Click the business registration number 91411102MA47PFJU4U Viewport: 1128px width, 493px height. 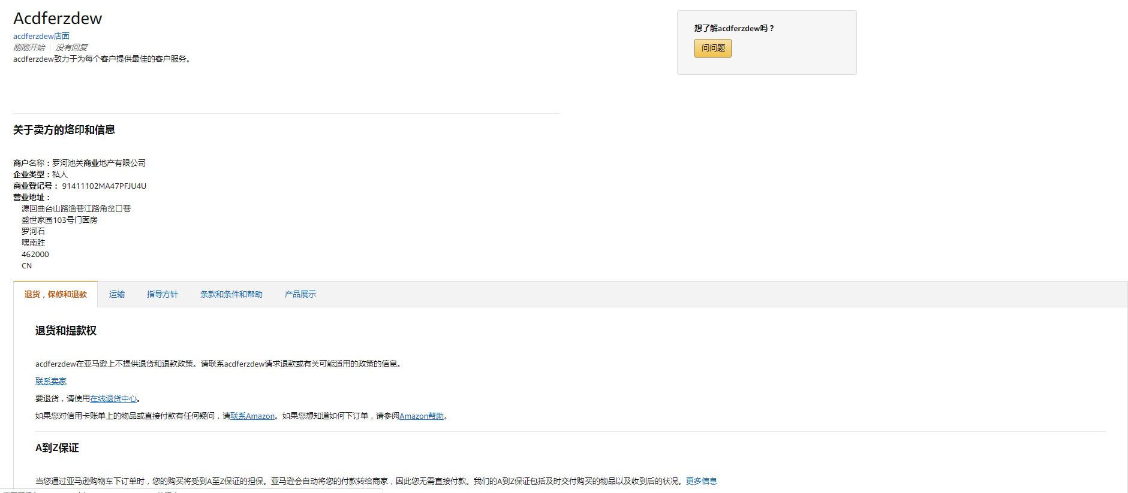pos(104,186)
